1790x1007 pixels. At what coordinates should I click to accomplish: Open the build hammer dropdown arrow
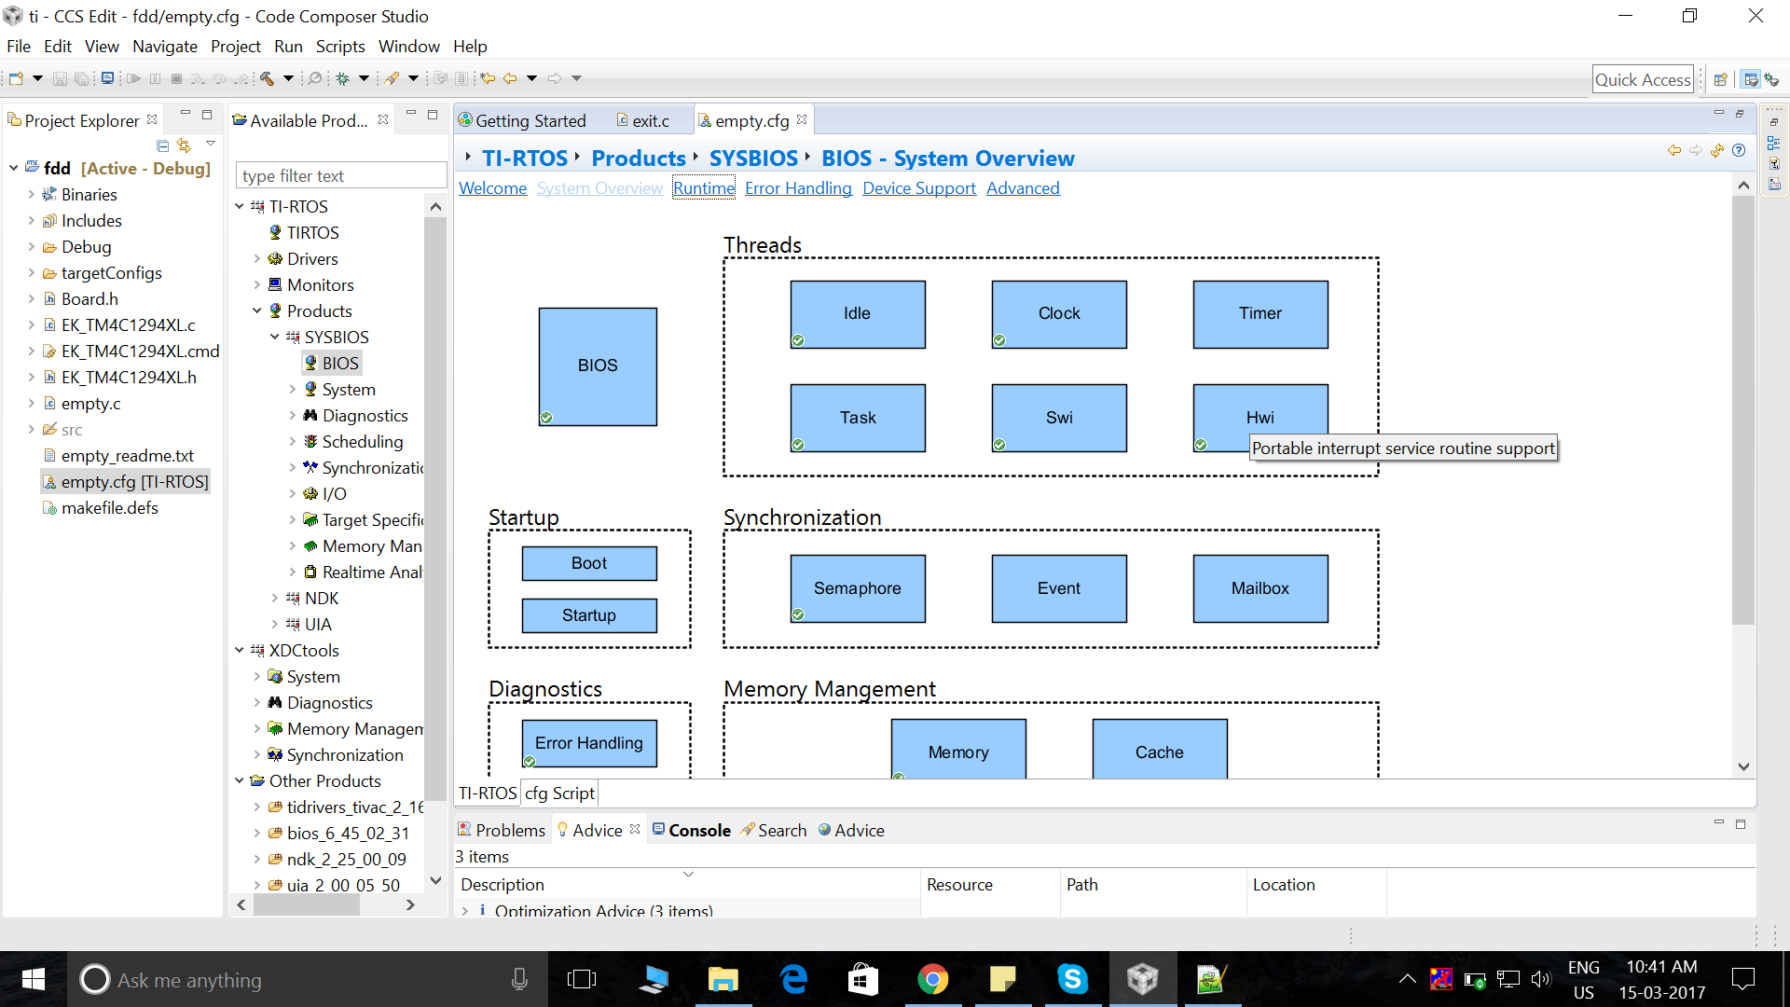pos(288,78)
